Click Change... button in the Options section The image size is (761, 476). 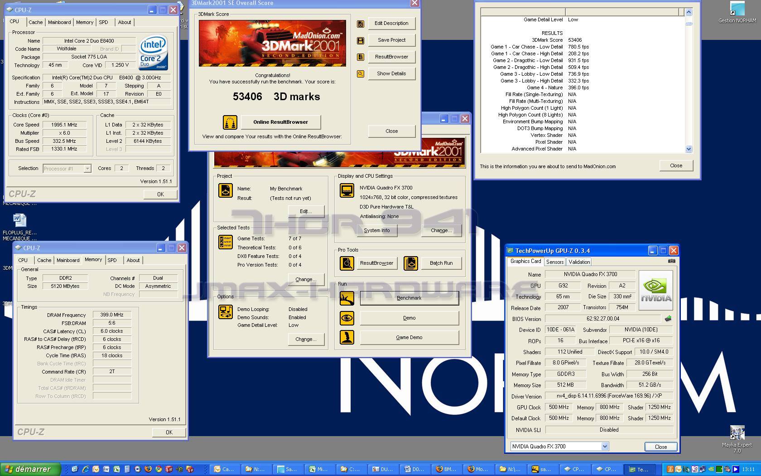306,339
